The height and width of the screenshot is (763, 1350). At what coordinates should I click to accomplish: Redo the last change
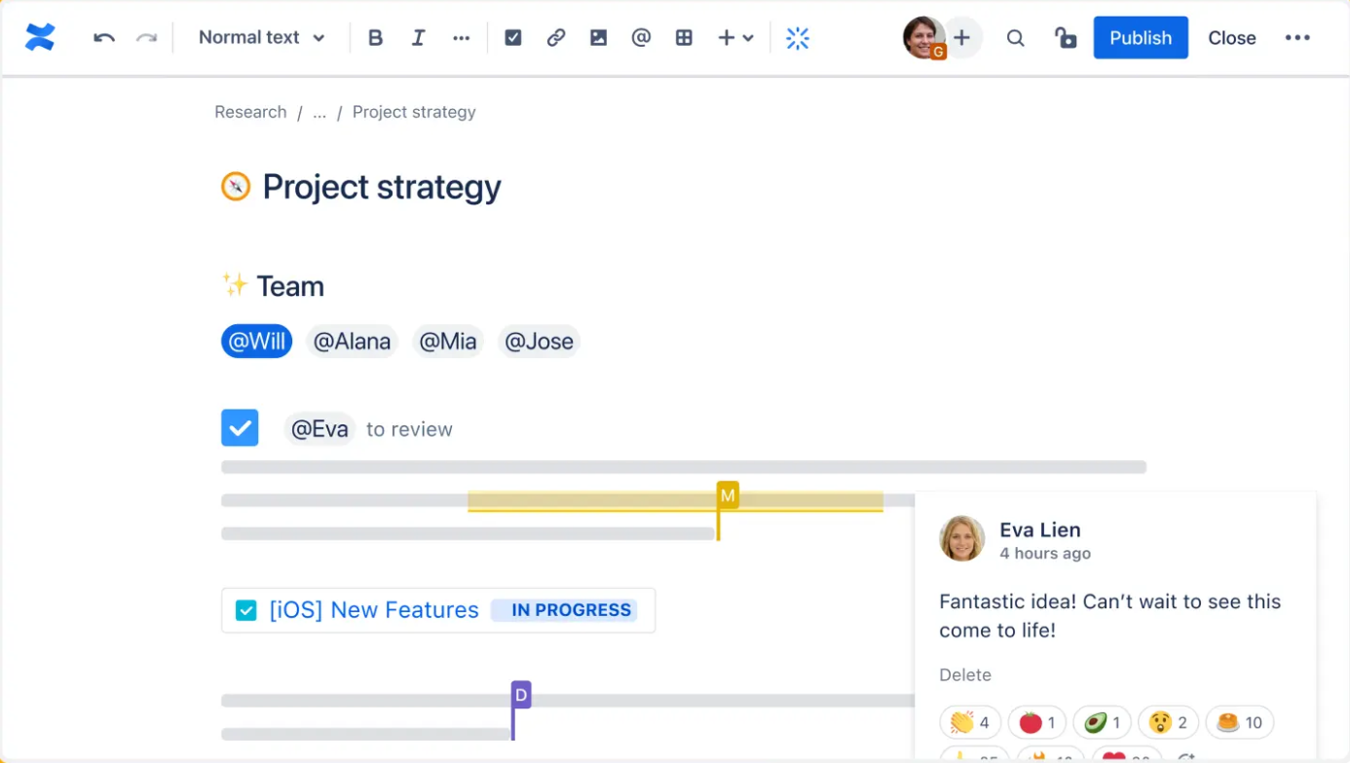(144, 37)
